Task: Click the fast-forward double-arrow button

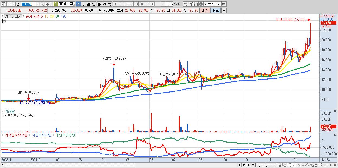Action: (x=253, y=165)
